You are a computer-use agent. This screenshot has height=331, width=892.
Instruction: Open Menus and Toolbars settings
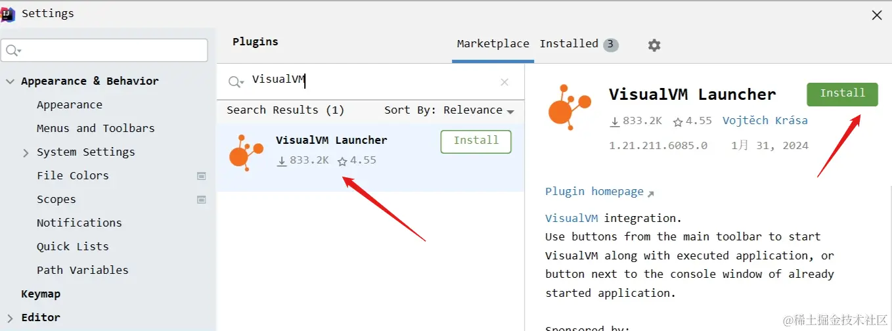tap(96, 129)
